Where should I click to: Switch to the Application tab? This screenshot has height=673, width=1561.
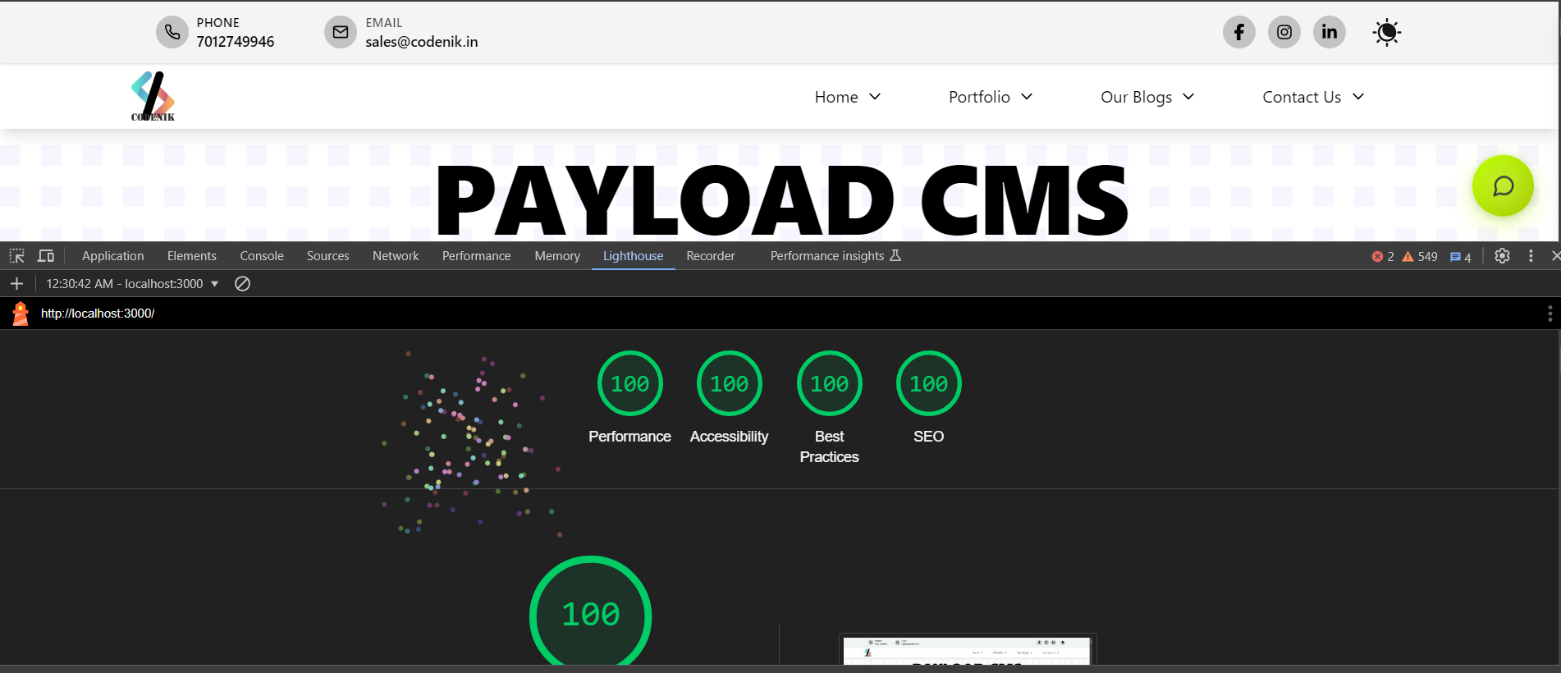(x=113, y=256)
